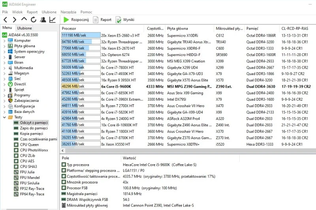This screenshot has width=316, height=210.
Task: Collapse the Testy tree node
Action: [x=4, y=117]
